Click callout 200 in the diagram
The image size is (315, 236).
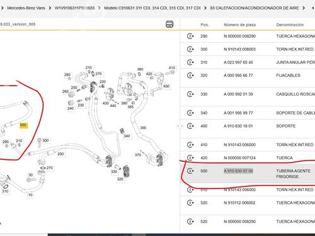coord(60,154)
